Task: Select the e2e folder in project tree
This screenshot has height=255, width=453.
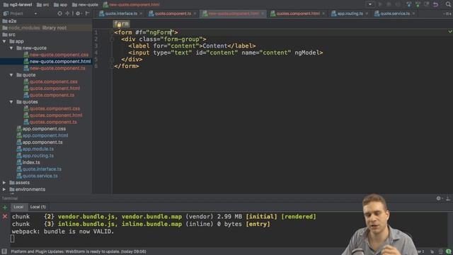Action: coord(9,21)
